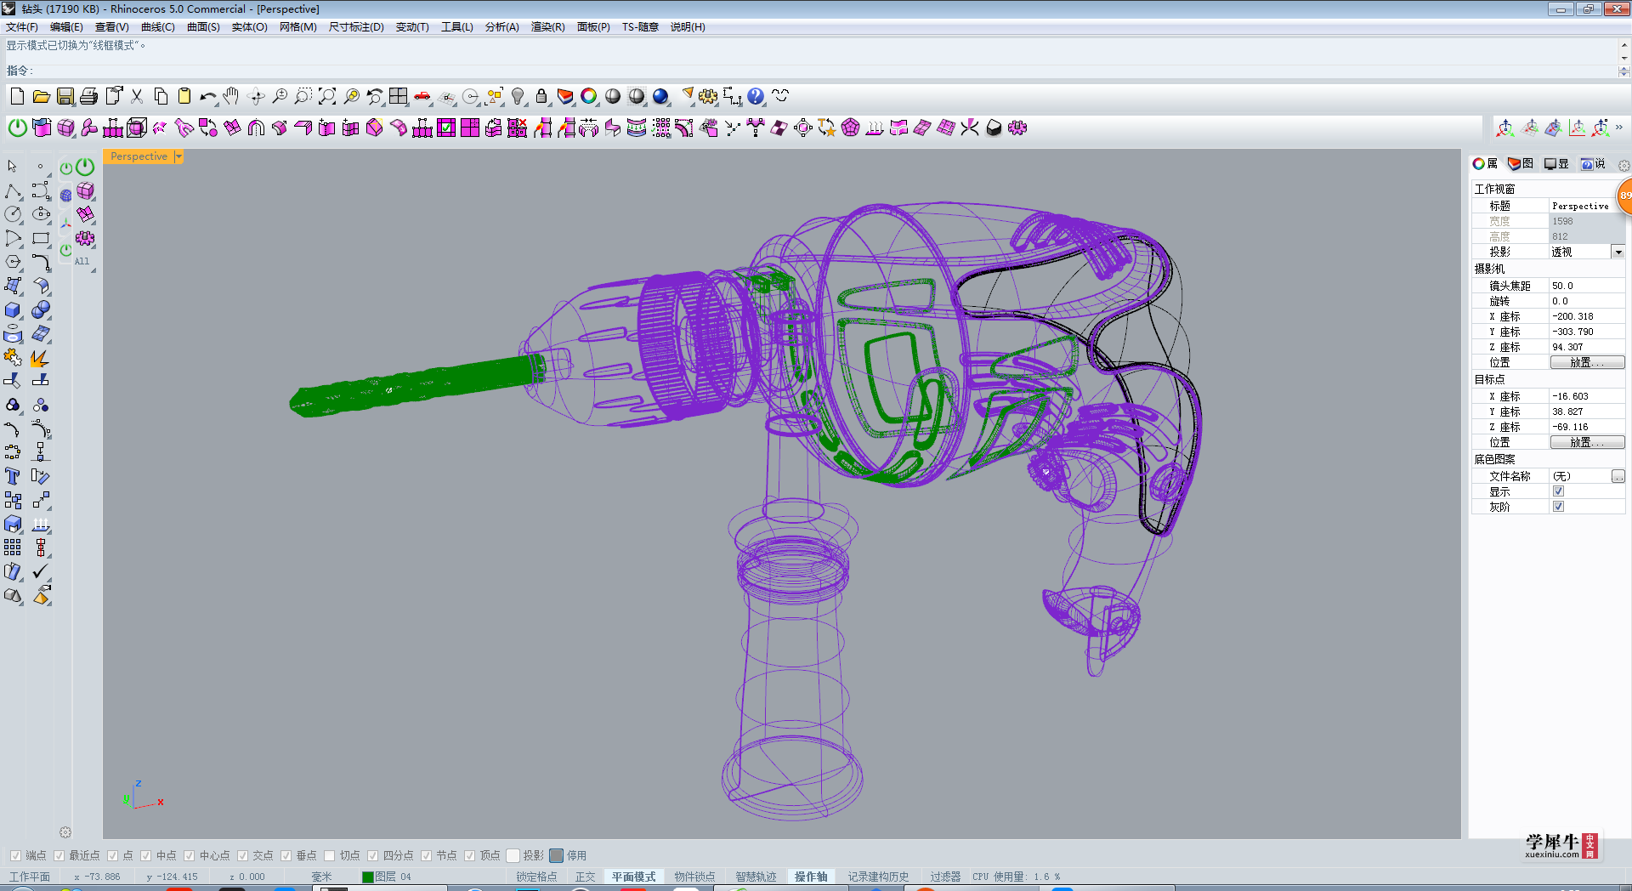Click the Undo arrow icon
Screen dimensions: 1632x891
click(x=207, y=96)
